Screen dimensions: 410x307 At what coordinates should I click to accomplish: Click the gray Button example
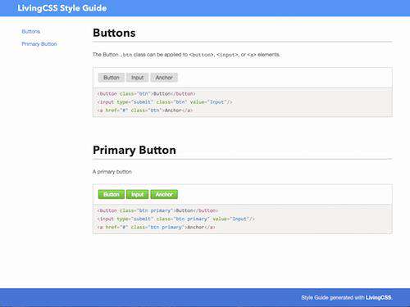point(112,78)
